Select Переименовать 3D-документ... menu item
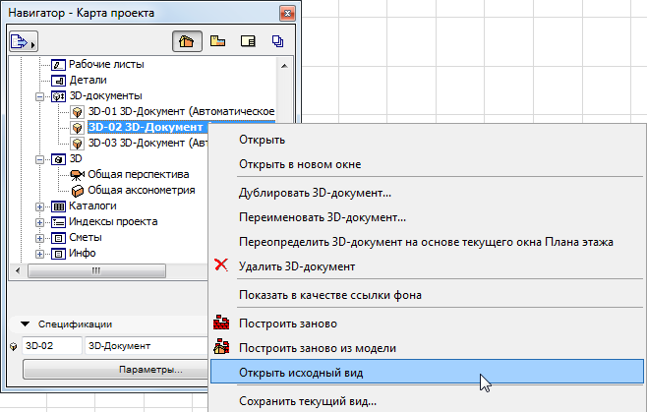The image size is (647, 412). 427,217
